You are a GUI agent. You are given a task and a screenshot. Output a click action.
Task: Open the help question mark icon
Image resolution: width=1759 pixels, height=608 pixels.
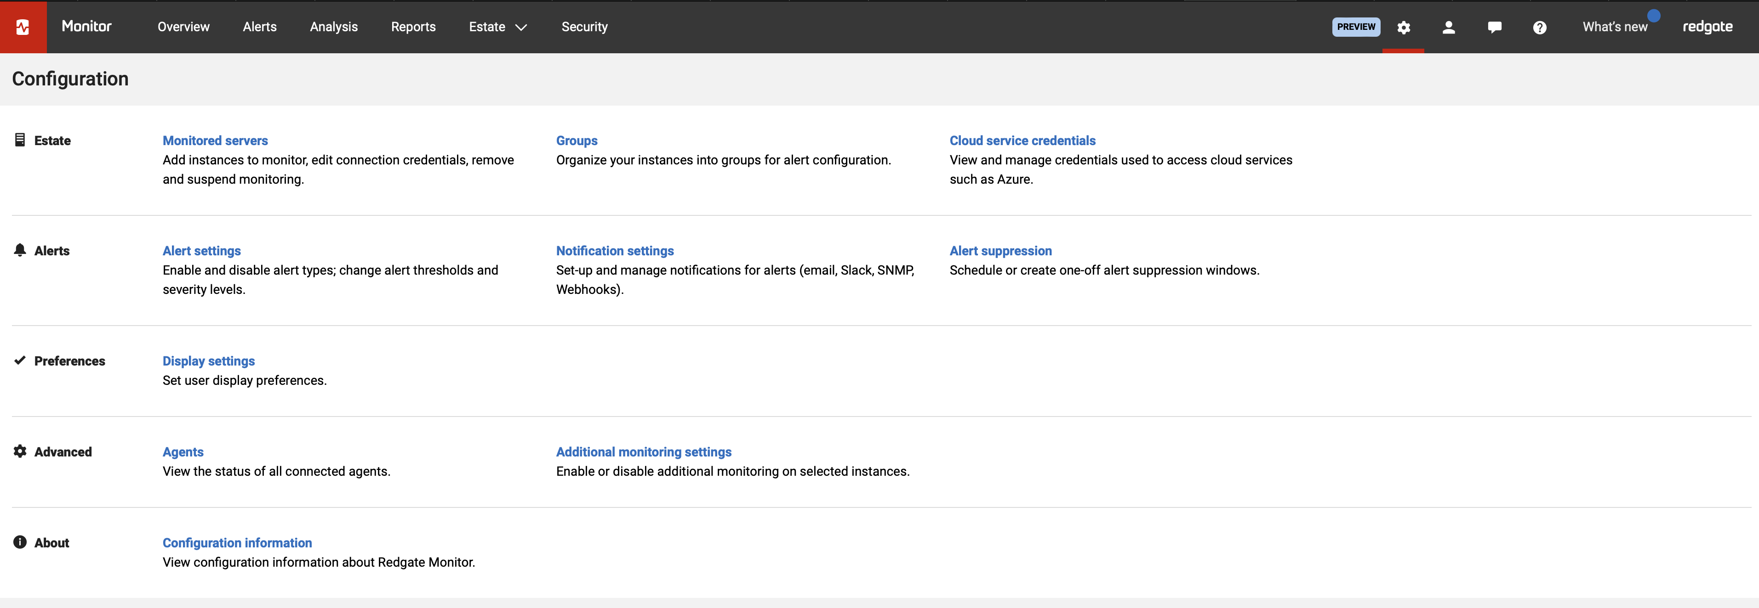coord(1539,27)
